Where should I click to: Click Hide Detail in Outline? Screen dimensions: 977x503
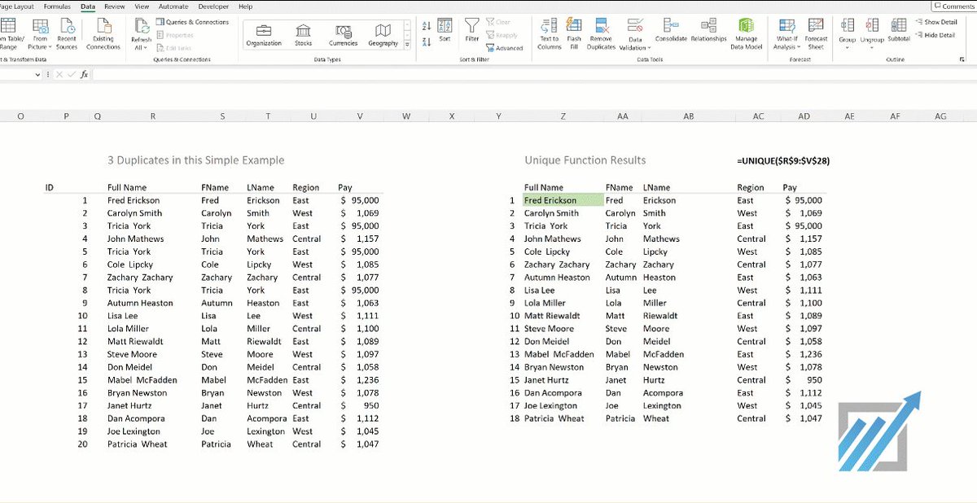click(935, 35)
